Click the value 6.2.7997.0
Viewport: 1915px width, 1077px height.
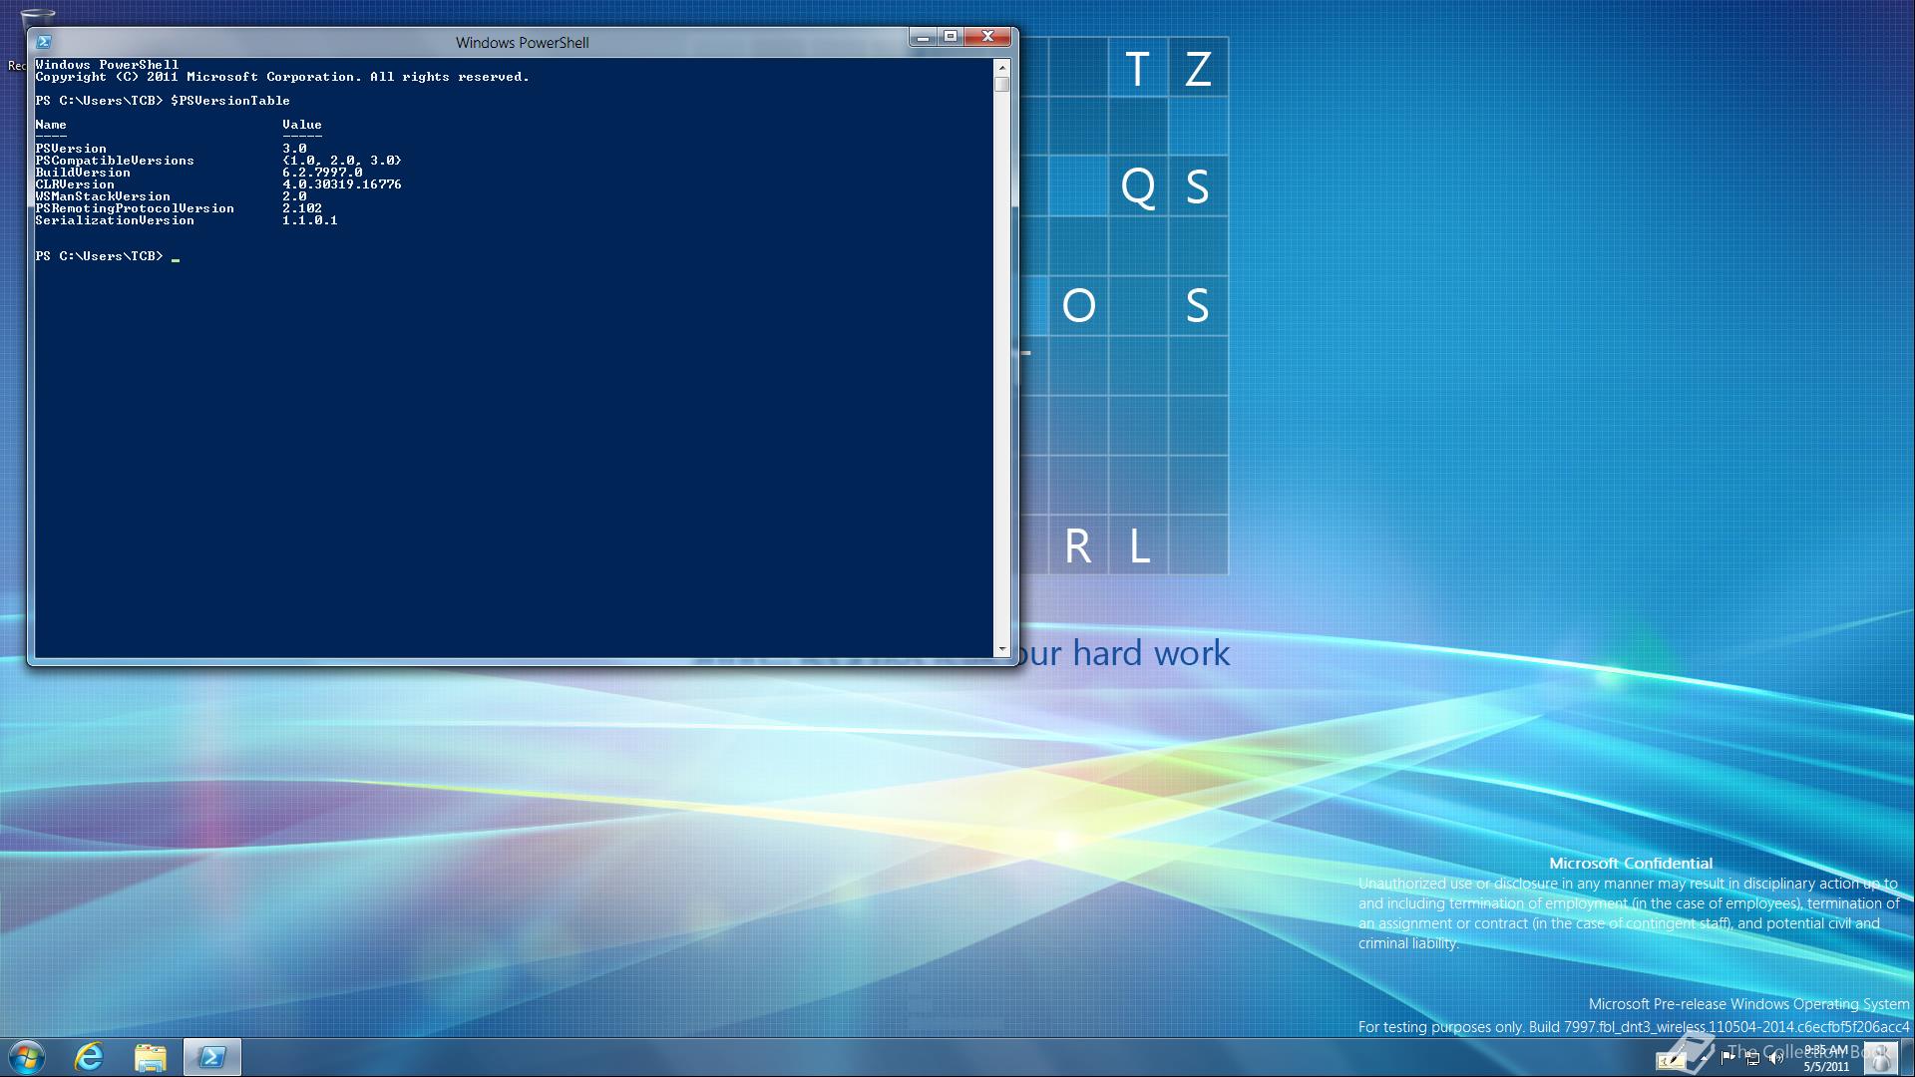click(x=322, y=173)
